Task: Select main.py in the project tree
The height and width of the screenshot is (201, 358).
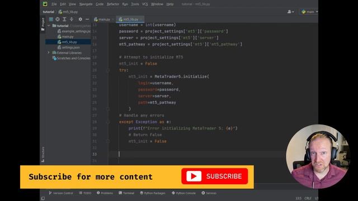Action: 65,37
